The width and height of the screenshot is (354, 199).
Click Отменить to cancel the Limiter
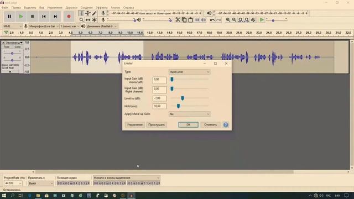pyautogui.click(x=210, y=125)
